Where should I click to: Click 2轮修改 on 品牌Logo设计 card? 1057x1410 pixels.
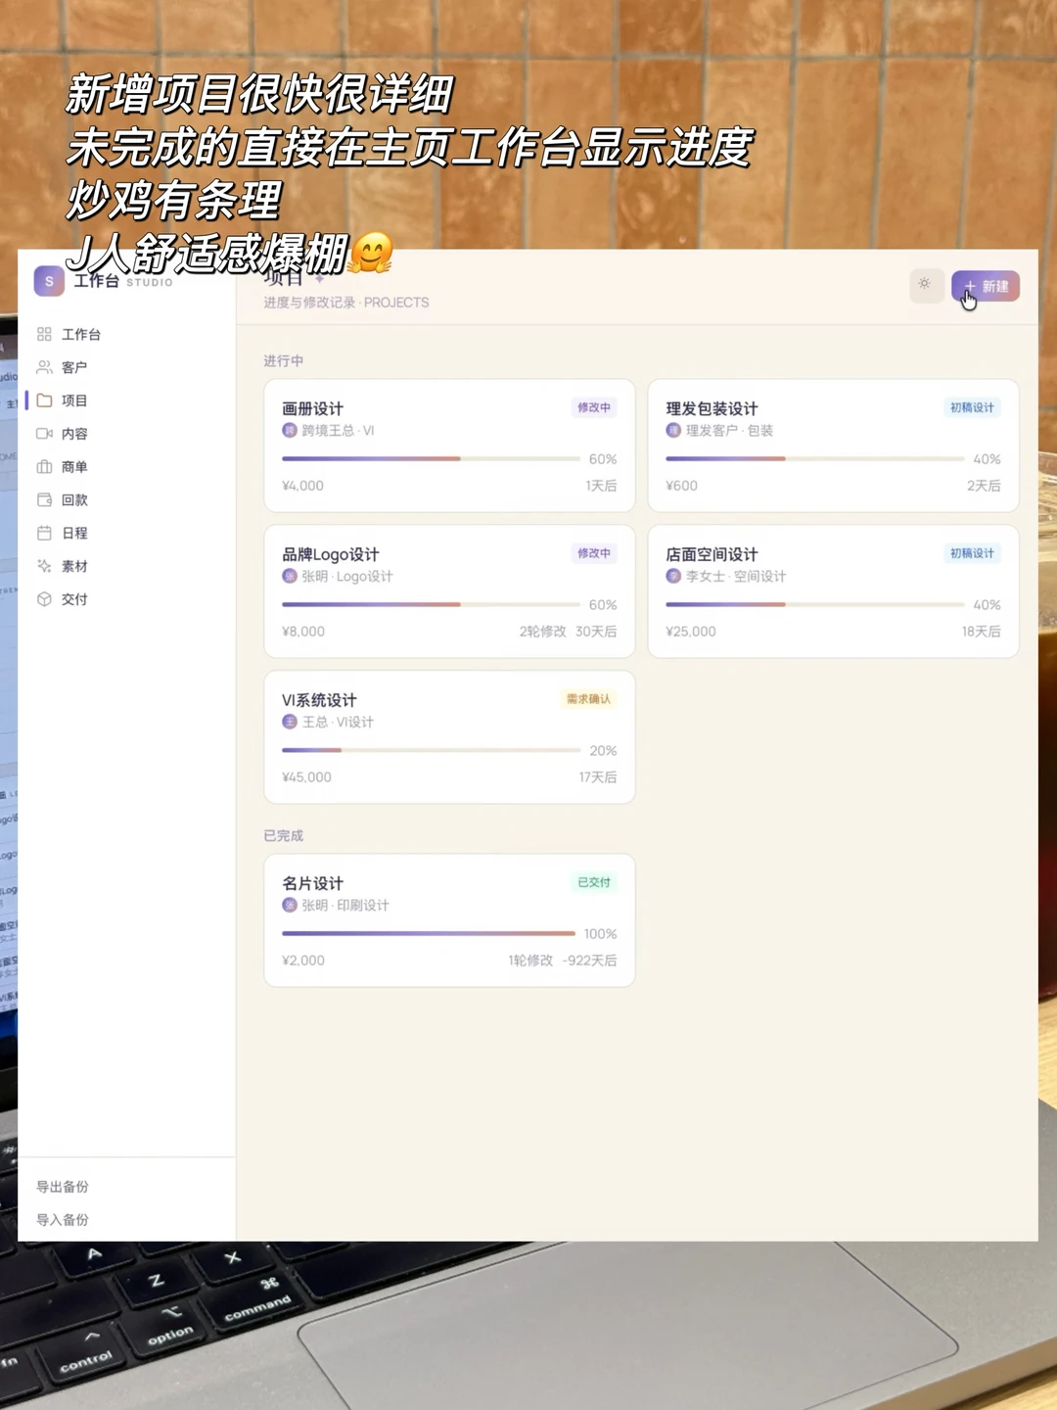point(542,632)
